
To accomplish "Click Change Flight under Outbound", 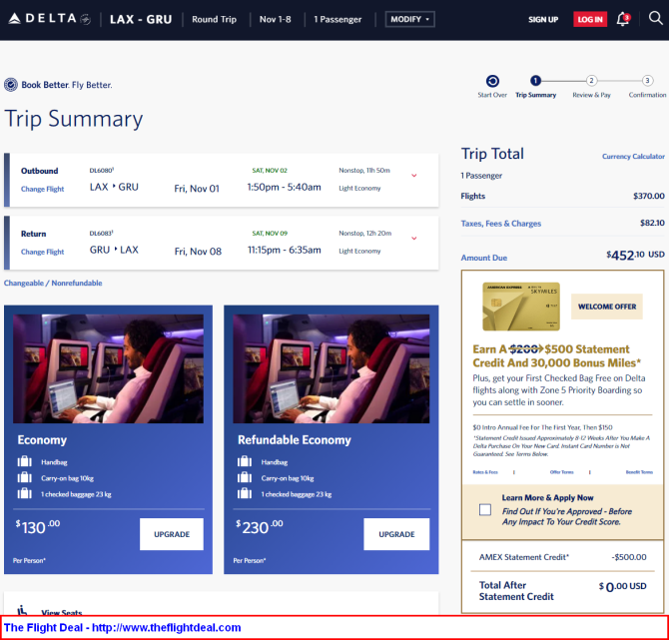I will [42, 189].
